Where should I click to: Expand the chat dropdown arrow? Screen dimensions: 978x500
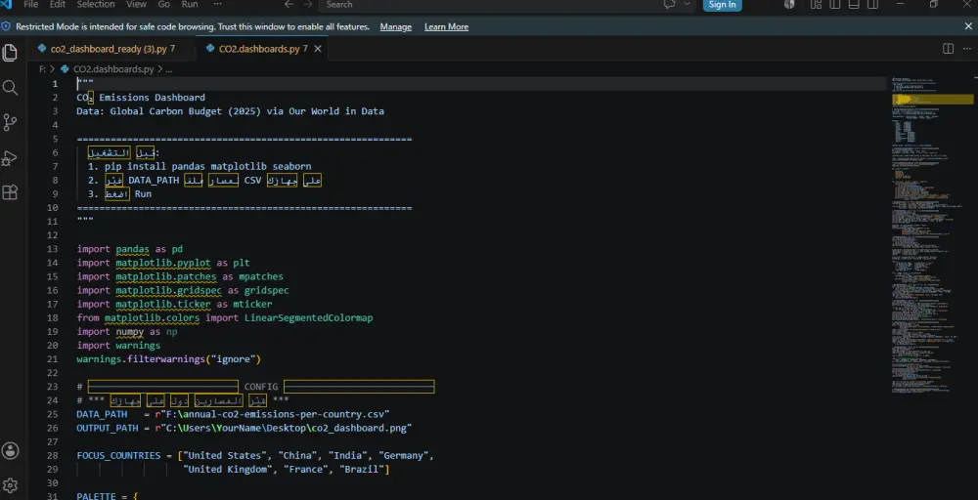(x=688, y=4)
